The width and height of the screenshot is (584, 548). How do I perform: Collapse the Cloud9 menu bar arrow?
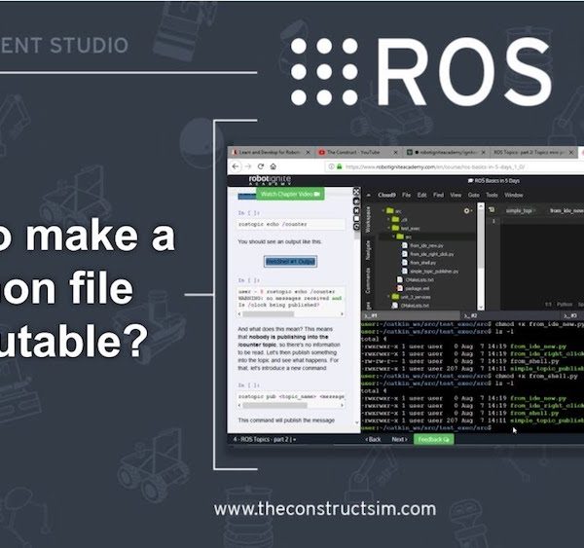click(x=369, y=196)
